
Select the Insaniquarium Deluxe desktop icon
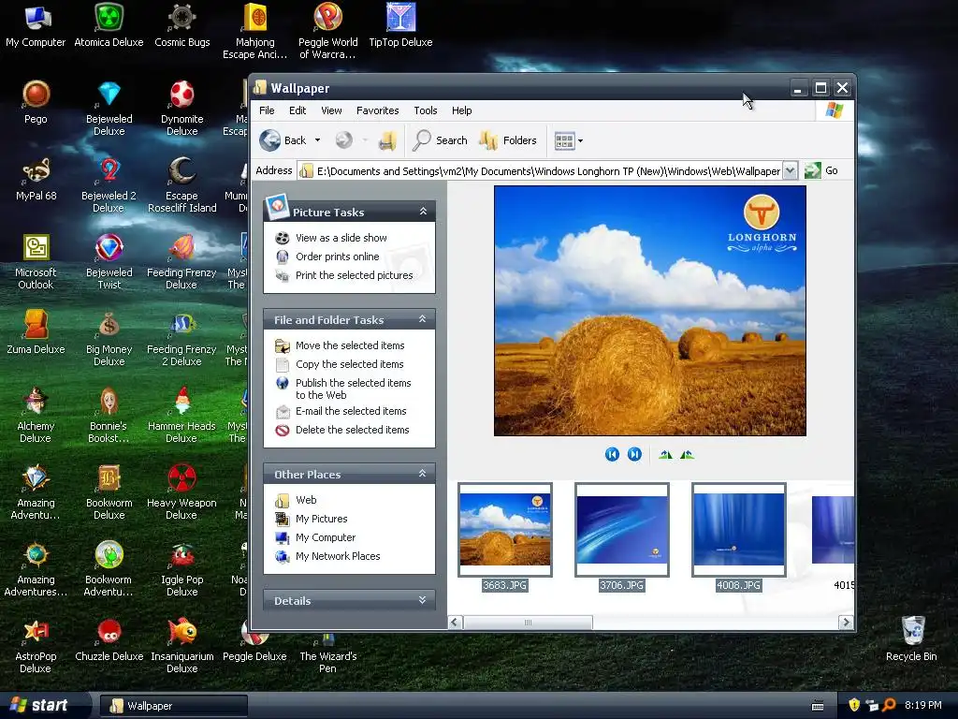[x=182, y=646]
